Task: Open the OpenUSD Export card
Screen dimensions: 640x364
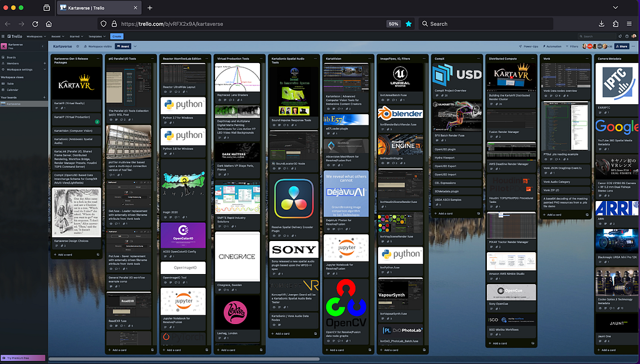Action: [456, 166]
